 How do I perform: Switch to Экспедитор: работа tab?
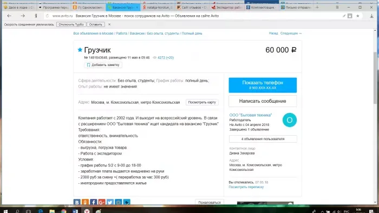[227, 8]
